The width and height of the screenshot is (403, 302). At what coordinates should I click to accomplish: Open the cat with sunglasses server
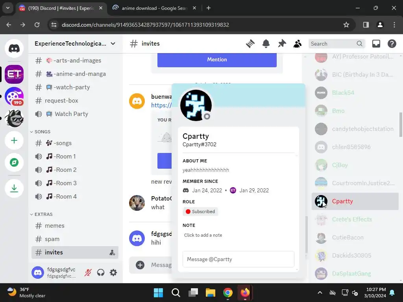click(14, 119)
